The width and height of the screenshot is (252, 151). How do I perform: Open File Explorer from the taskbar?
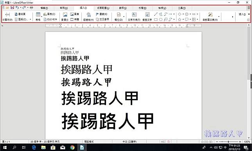pos(43,147)
